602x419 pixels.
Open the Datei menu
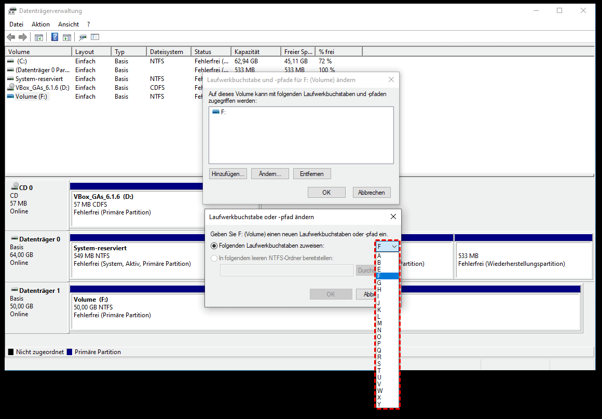[x=16, y=24]
